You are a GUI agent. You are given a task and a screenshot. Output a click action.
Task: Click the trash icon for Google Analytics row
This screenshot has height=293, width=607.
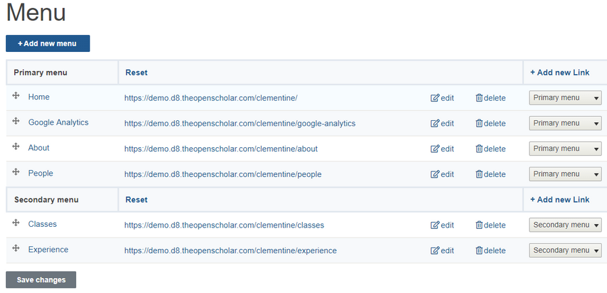tap(480, 124)
